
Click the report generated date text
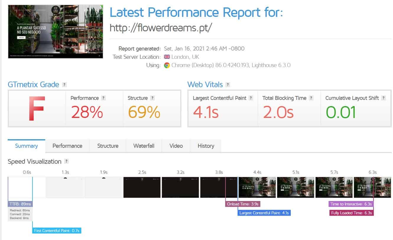click(204, 48)
